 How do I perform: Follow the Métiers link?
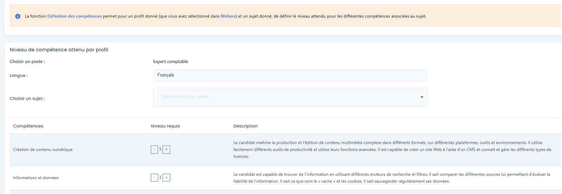tap(228, 16)
